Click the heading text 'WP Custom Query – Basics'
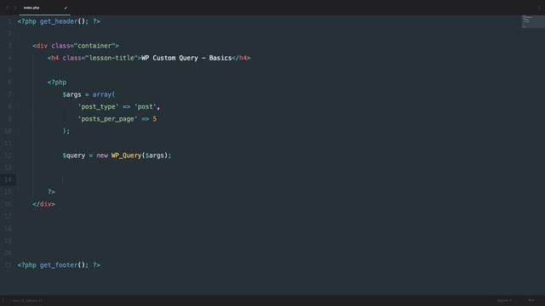Viewport: 545px width, 306px height. tap(186, 58)
